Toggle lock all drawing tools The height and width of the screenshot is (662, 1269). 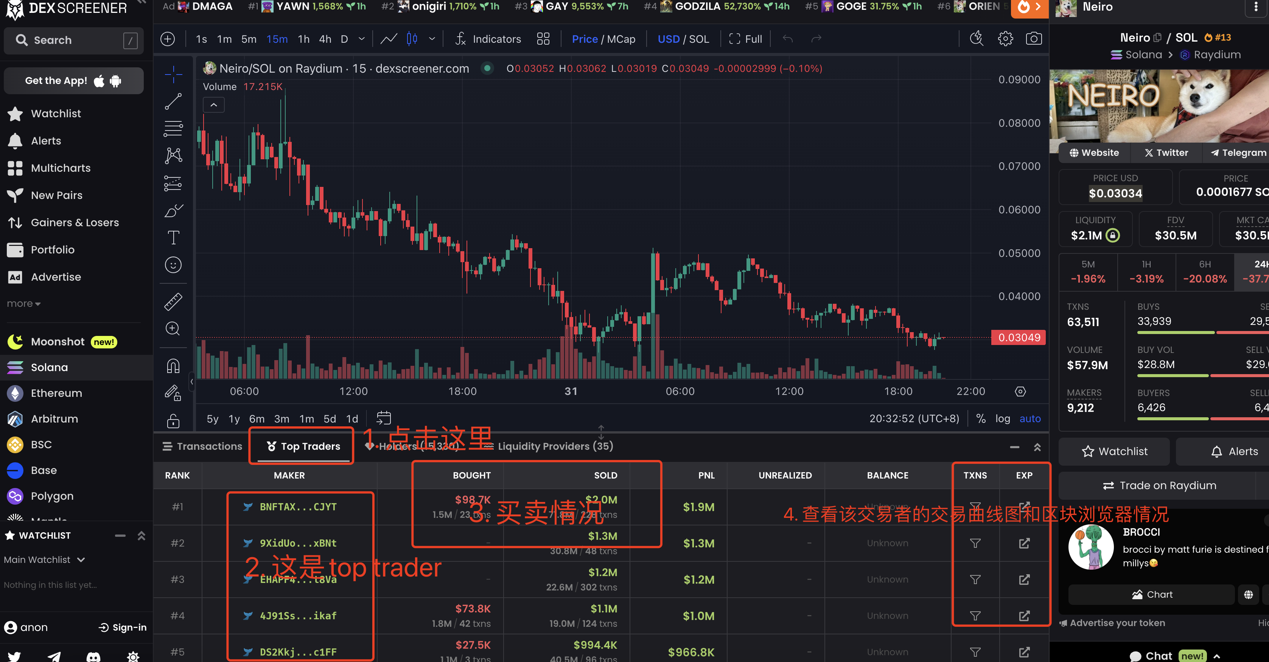173,421
